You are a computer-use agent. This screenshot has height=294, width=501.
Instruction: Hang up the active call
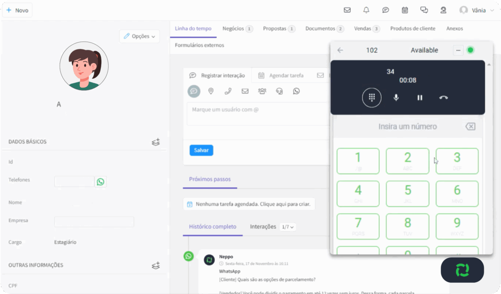[x=443, y=97]
